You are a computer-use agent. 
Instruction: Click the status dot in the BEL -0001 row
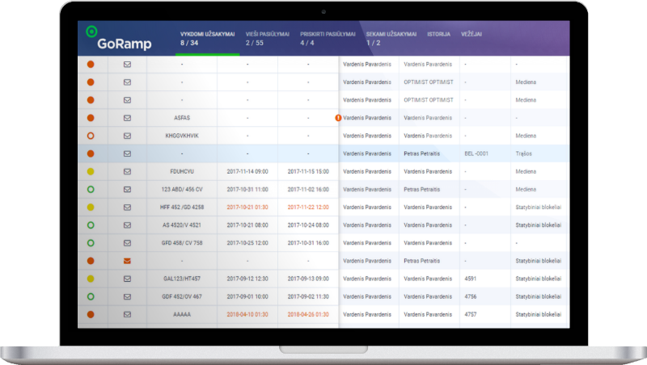[91, 153]
